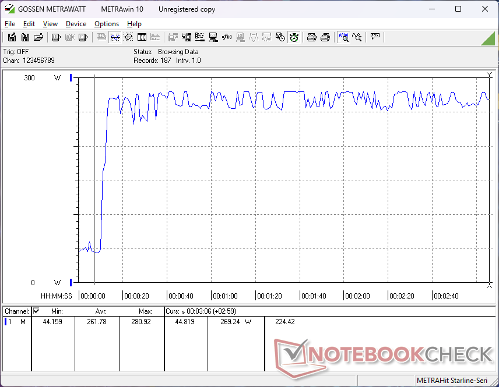Select channel 1 M row in table
The width and height of the screenshot is (499, 387).
pyautogui.click(x=16, y=322)
